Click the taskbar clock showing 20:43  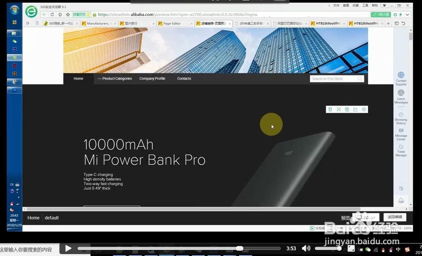[14, 215]
